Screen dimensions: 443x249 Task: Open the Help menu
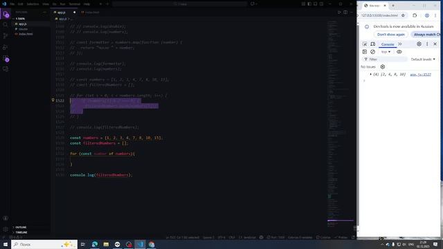click(87, 4)
